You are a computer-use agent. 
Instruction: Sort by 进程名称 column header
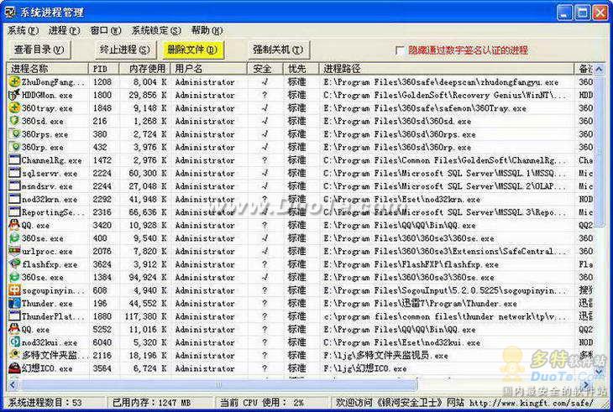click(x=47, y=69)
